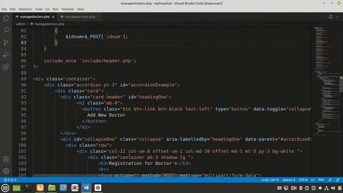Image resolution: width=343 pixels, height=193 pixels.
Task: Click the split editor icon
Action: 331,17
